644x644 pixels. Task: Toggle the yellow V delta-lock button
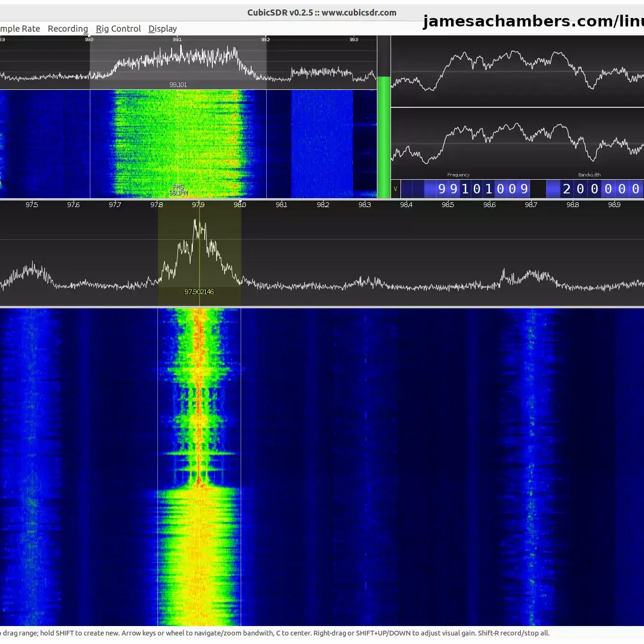pyautogui.click(x=396, y=189)
